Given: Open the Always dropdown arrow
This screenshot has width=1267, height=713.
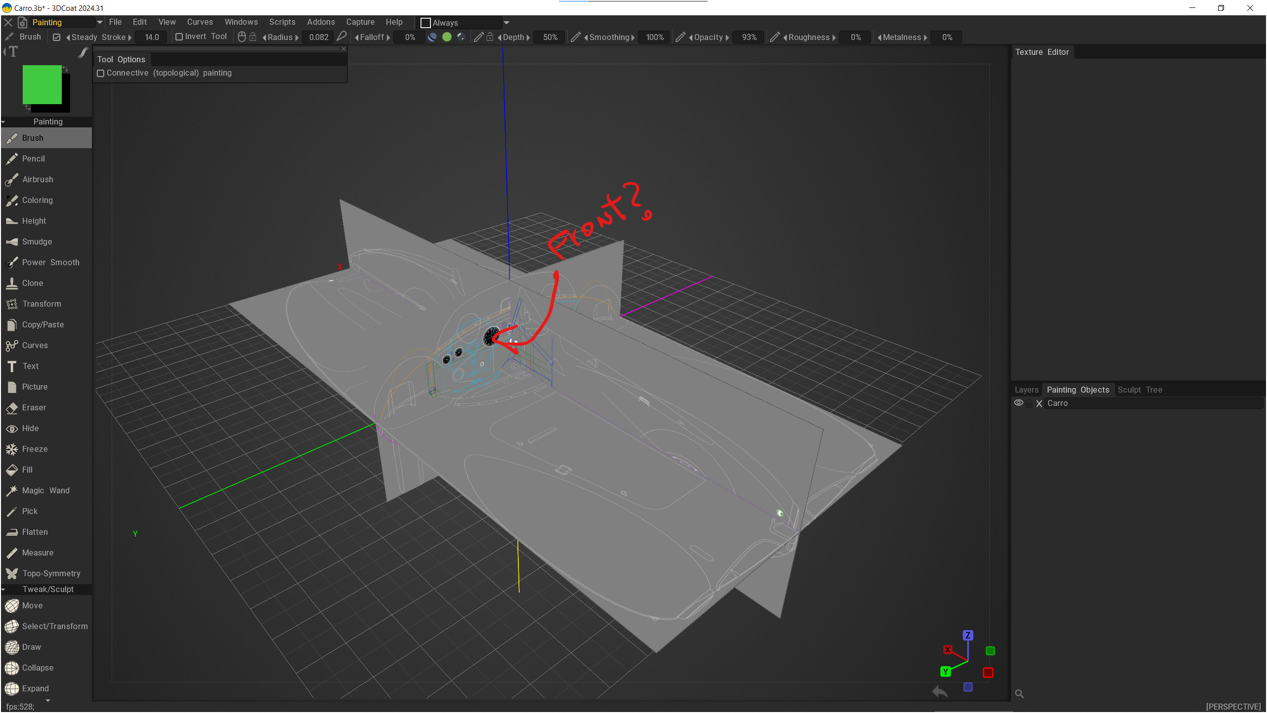Looking at the screenshot, I should point(507,23).
